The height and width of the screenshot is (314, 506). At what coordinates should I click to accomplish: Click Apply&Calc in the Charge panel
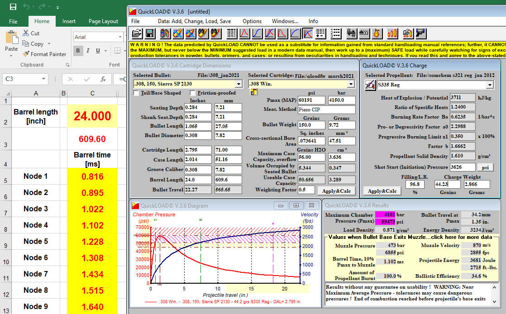[x=382, y=191]
